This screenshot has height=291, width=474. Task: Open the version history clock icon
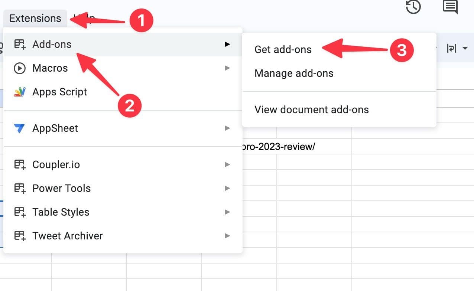(413, 7)
